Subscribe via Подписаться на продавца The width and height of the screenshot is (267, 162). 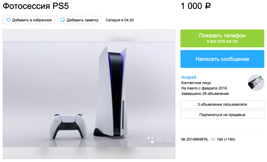click(222, 115)
